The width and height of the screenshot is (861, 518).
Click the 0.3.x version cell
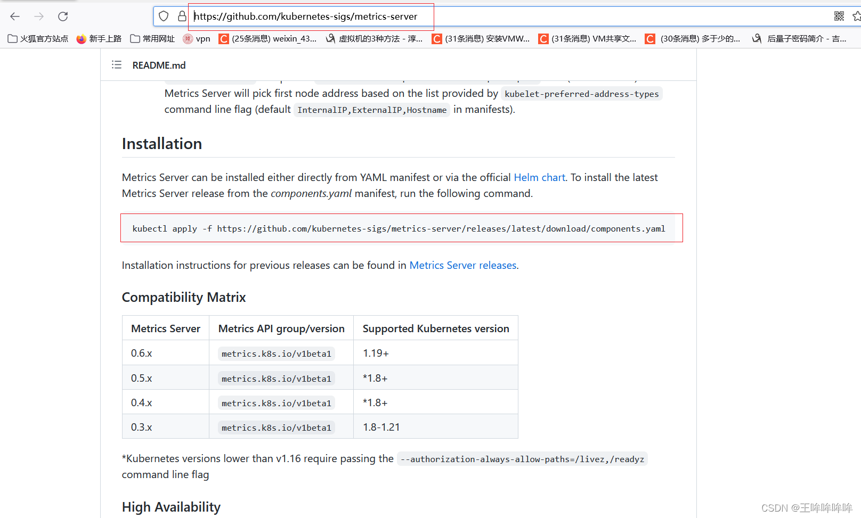[x=166, y=427]
